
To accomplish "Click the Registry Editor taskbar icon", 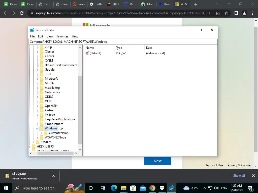I will point(172,188).
